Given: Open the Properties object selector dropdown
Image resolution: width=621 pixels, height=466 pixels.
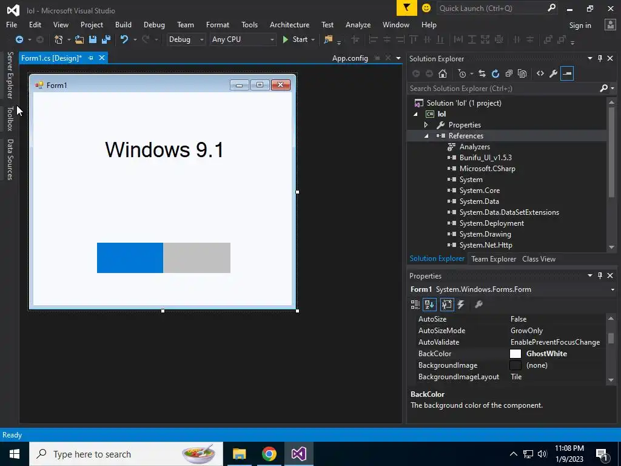Looking at the screenshot, I should [613, 289].
